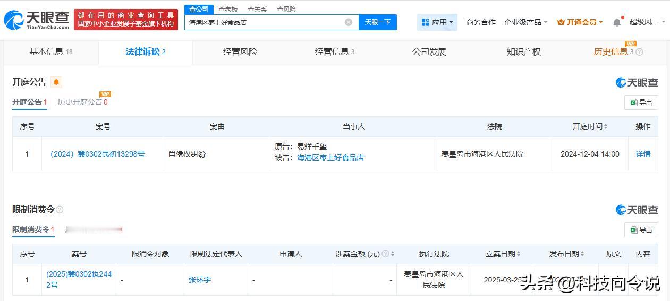Select the 法律诉讼 tab

coord(146,52)
